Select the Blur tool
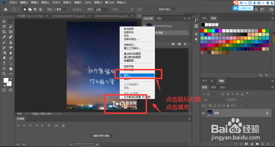275x147 pixels. coord(11,53)
